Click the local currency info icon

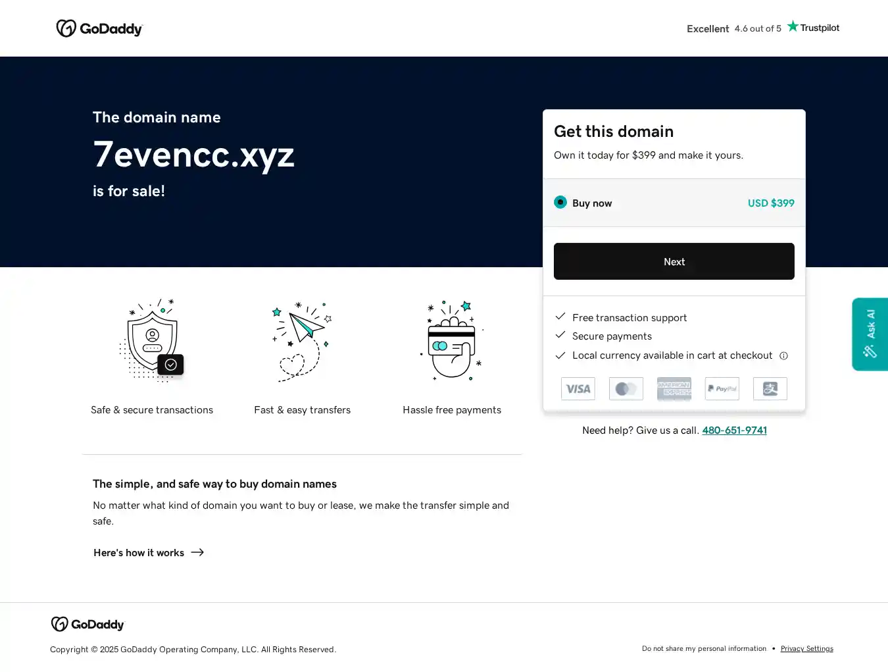[783, 356]
